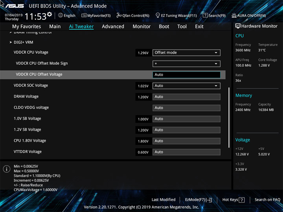Open the My Favorites tab
283x212 pixels.
pos(27,27)
